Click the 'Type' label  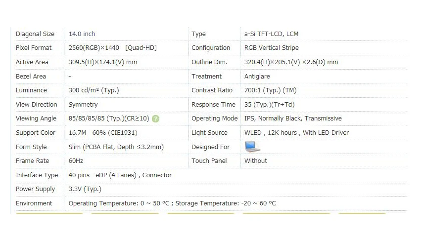coord(198,34)
